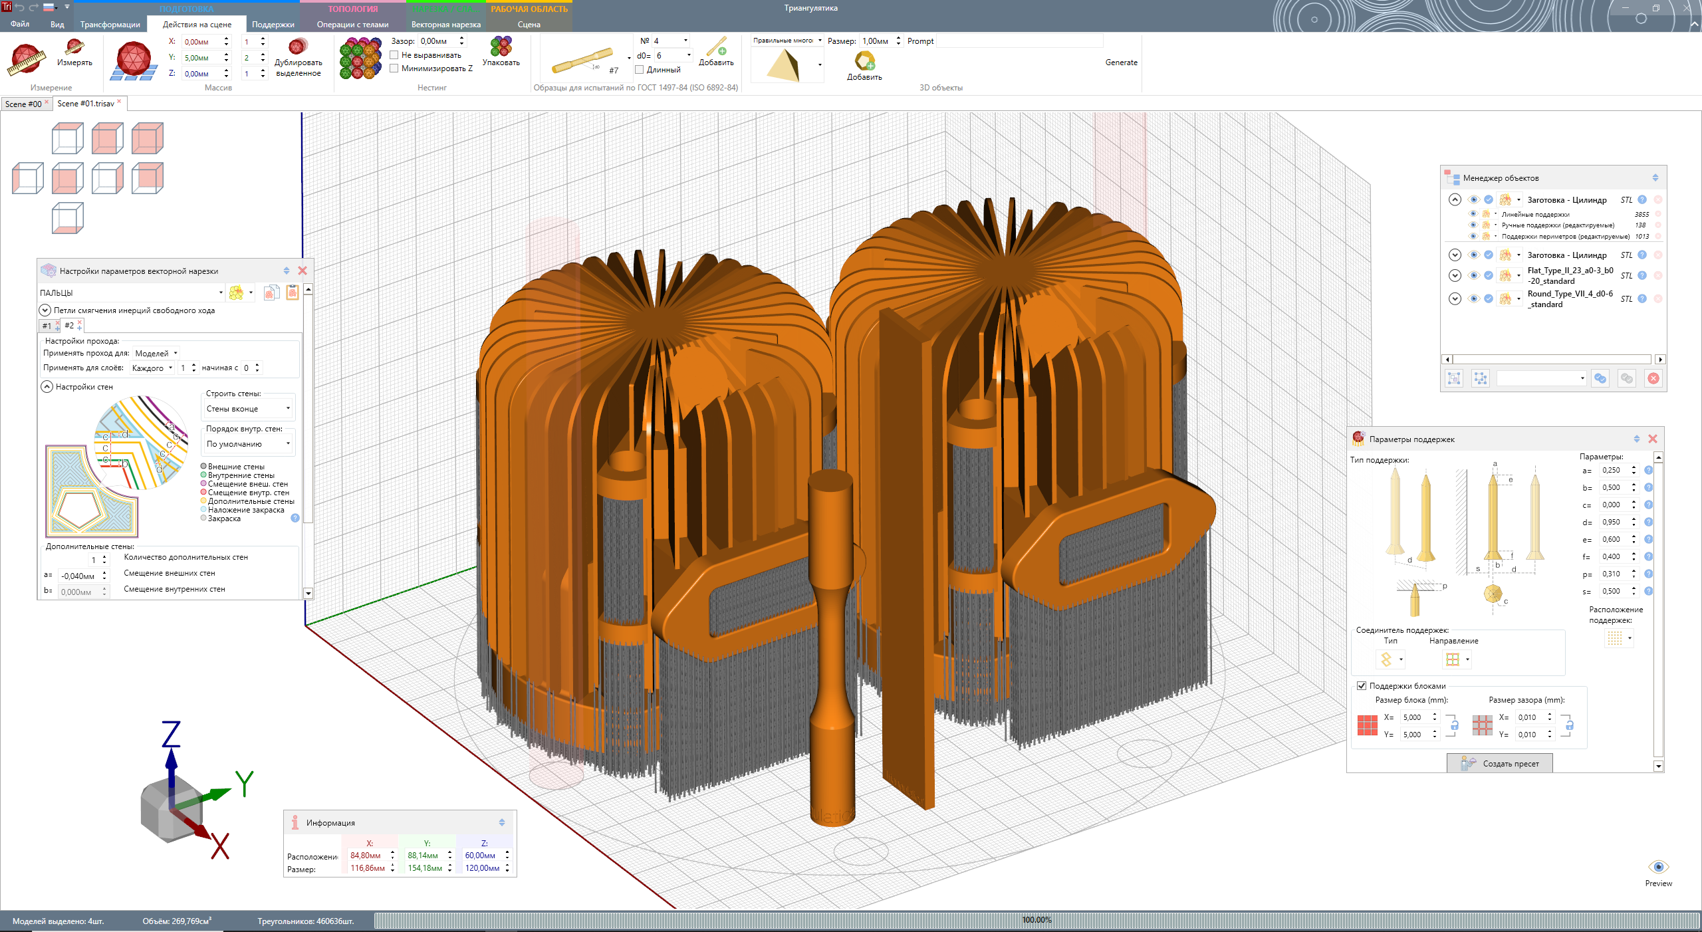The image size is (1702, 932).
Task: Click paste clipboard icon in slicing panel
Action: [292, 292]
